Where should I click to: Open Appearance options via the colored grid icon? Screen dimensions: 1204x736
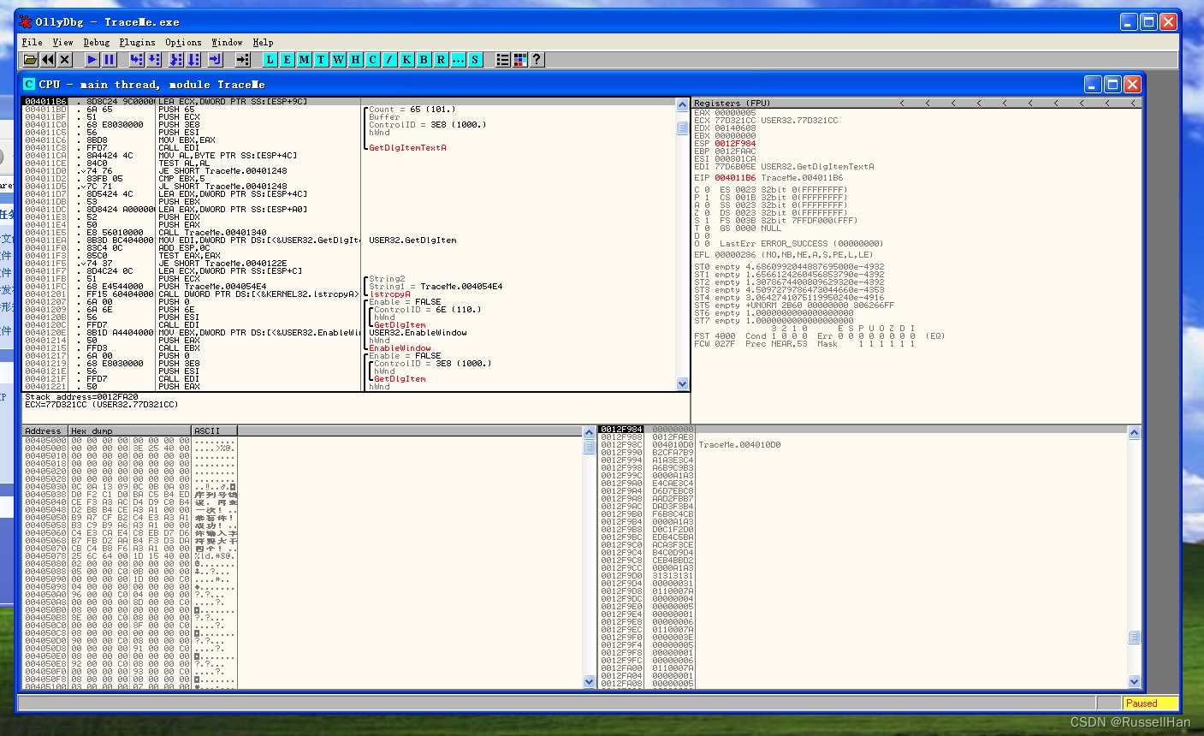click(520, 59)
